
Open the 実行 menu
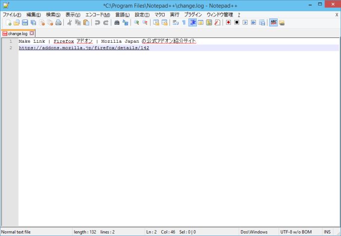[174, 15]
